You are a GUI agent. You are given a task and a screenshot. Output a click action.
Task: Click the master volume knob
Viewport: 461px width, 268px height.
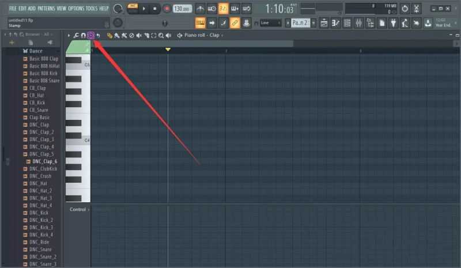pyautogui.click(x=118, y=9)
